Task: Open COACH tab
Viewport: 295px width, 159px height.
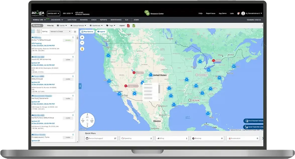Action: point(94,20)
